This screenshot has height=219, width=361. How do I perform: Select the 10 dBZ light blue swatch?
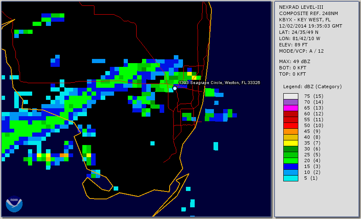290,172
